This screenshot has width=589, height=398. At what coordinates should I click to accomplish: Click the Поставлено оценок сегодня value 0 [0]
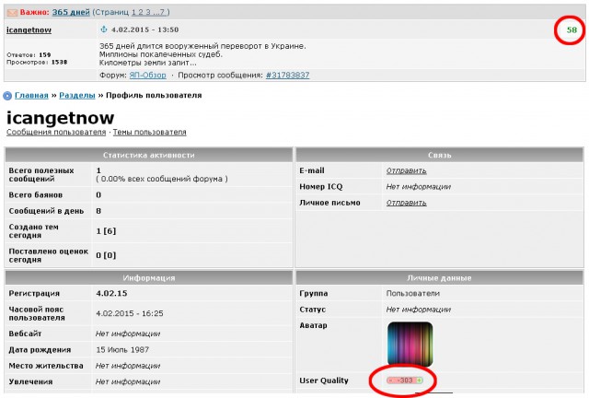(x=106, y=255)
